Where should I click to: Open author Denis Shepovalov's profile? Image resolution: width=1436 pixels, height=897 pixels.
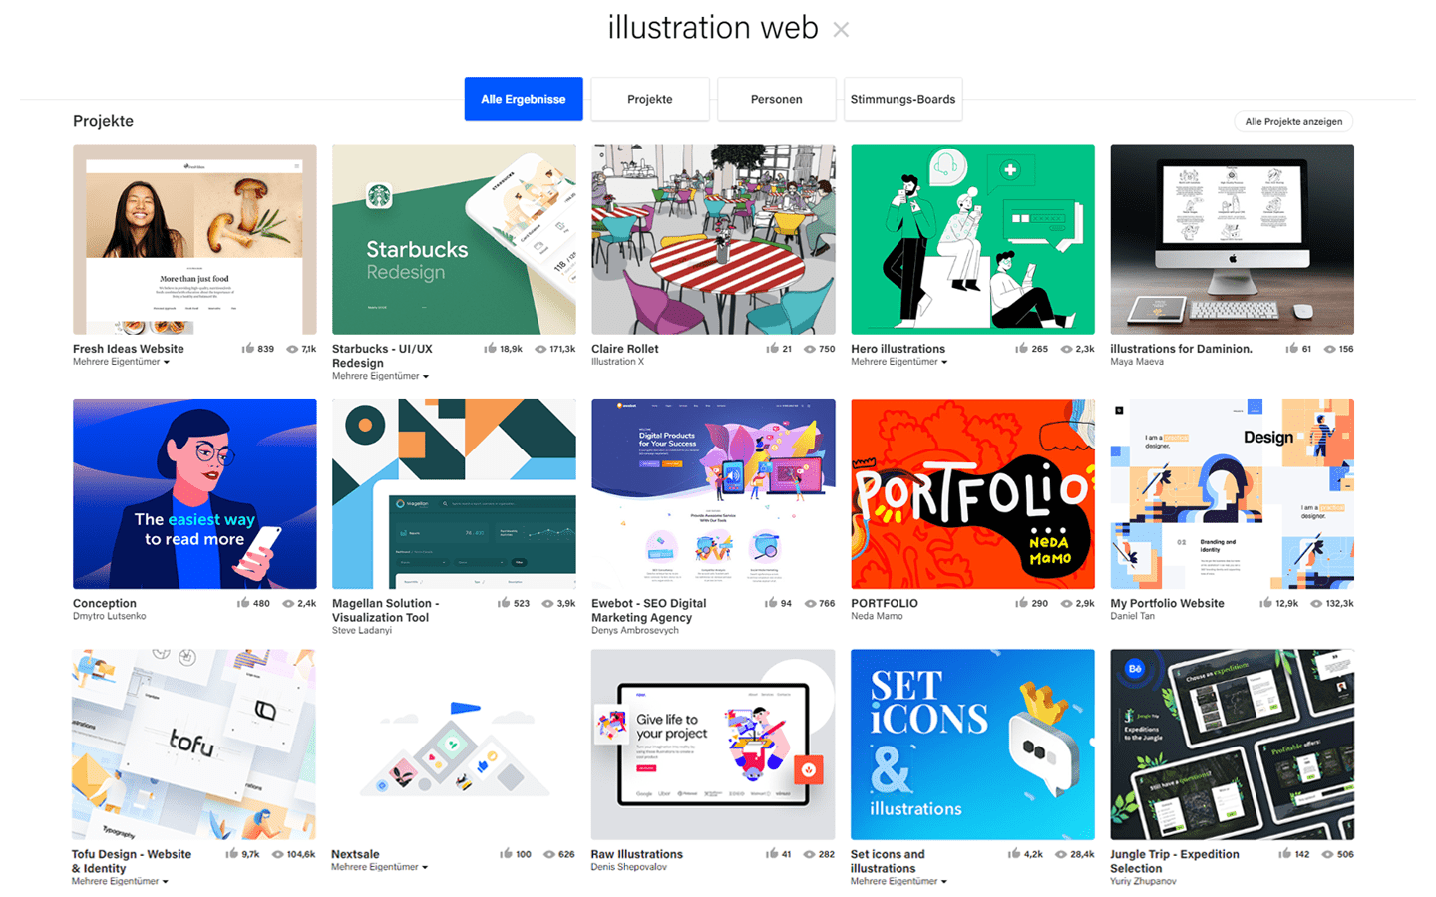click(630, 867)
